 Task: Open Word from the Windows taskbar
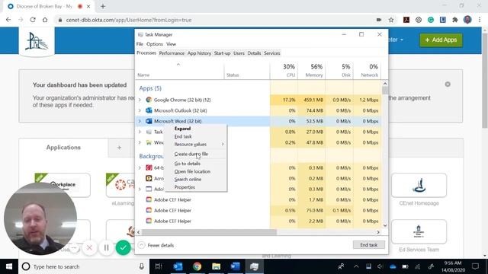click(236, 266)
